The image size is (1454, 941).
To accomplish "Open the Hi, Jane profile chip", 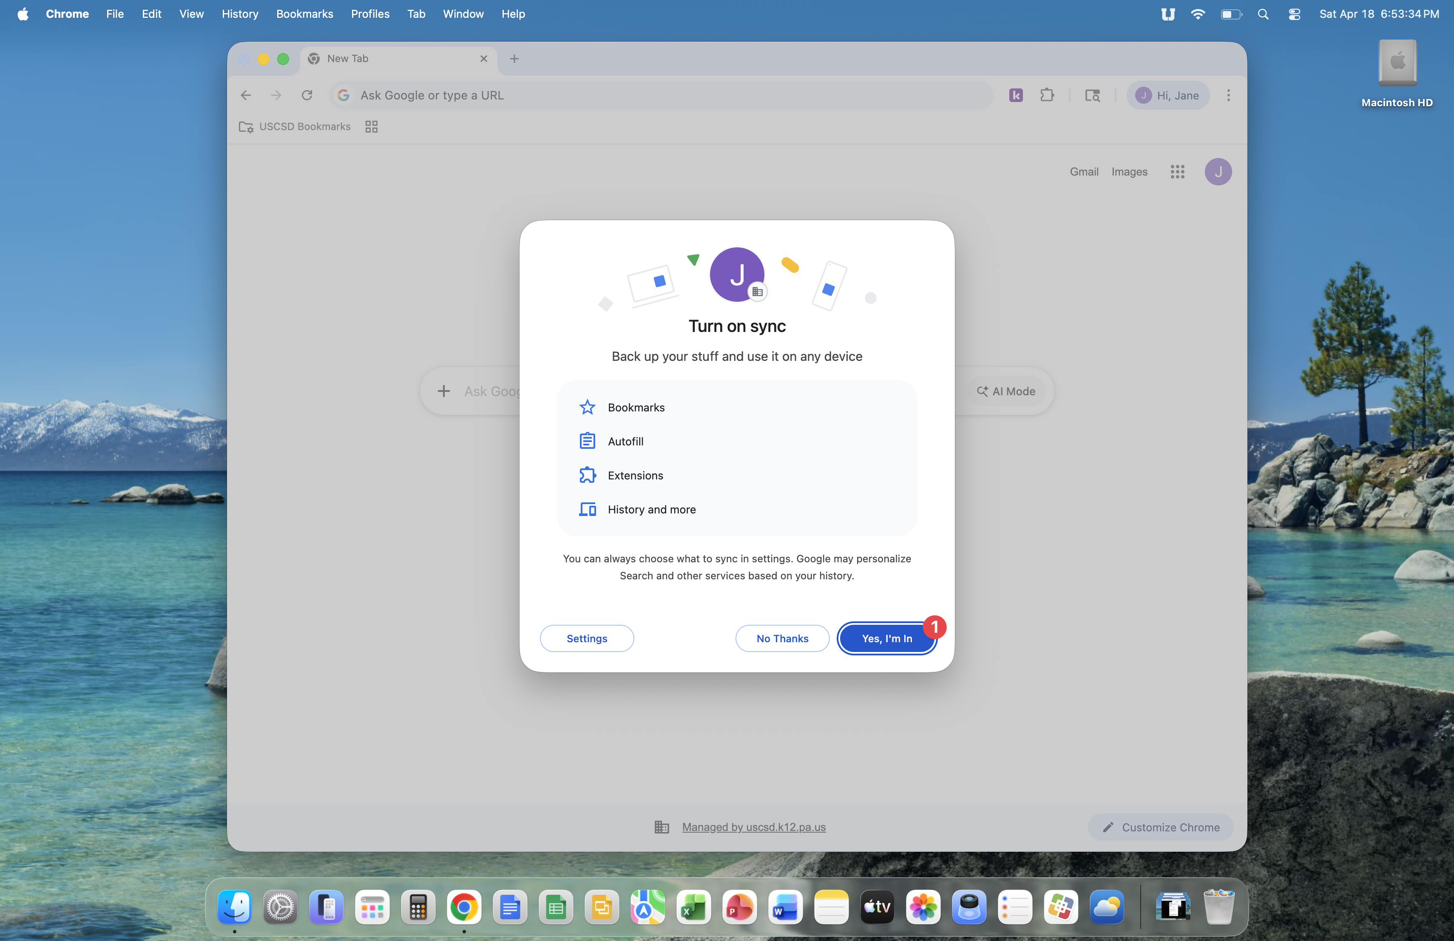I will 1167,95.
